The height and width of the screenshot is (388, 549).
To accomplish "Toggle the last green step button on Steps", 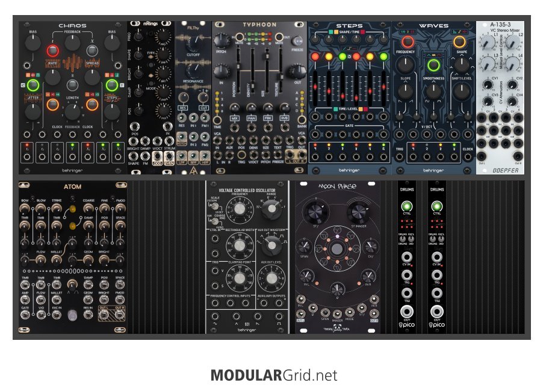I will click(383, 57).
